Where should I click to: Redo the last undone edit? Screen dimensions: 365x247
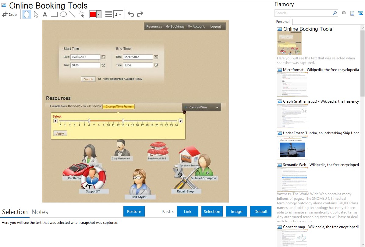pyautogui.click(x=140, y=14)
